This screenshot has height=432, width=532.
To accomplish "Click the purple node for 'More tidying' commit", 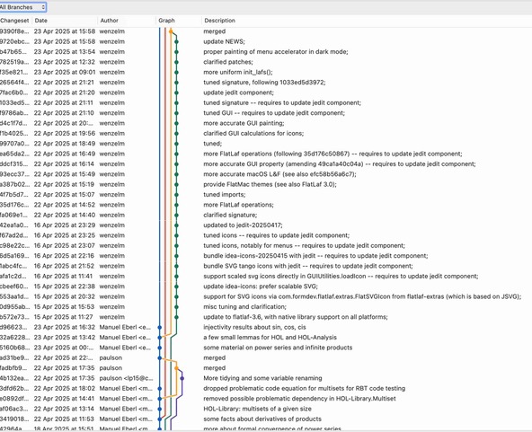I will (182, 378).
